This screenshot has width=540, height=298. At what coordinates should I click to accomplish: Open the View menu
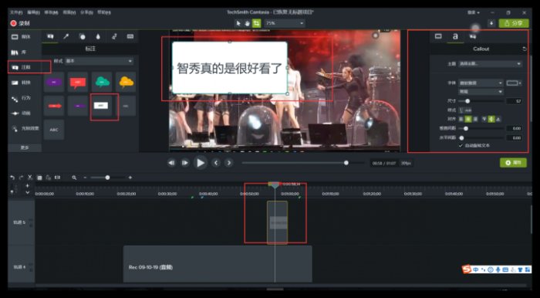coord(69,12)
